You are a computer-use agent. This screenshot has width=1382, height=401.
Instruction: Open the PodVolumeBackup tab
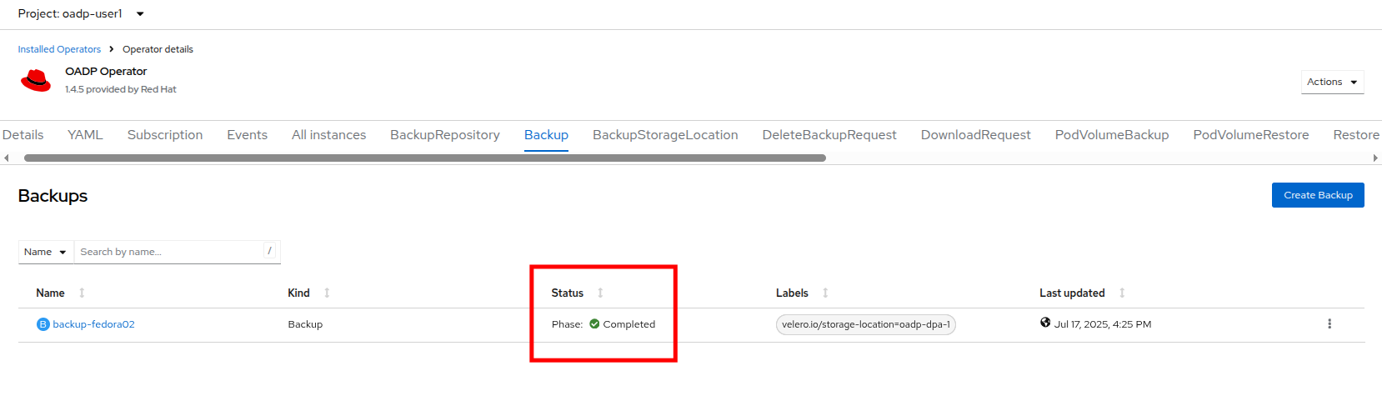(x=1111, y=135)
